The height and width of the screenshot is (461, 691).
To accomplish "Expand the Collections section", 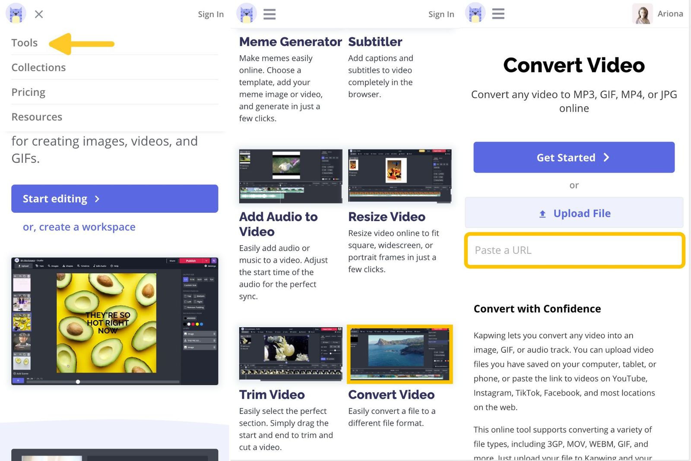I will click(x=39, y=67).
